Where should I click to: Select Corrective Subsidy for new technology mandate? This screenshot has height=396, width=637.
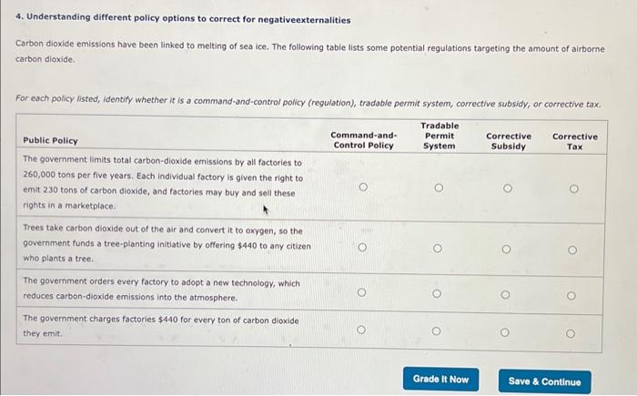pyautogui.click(x=506, y=294)
